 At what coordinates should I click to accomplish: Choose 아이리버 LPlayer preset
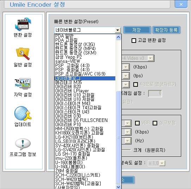coord(85,91)
